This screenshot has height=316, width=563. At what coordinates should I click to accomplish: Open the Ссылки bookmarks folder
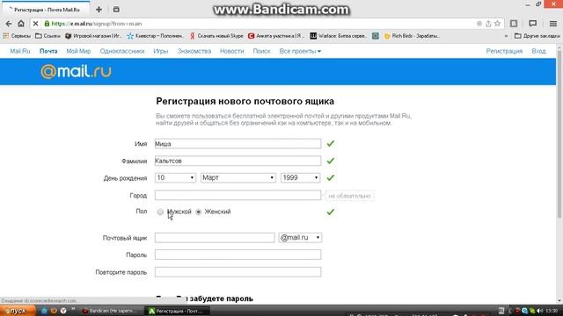[x=48, y=36]
